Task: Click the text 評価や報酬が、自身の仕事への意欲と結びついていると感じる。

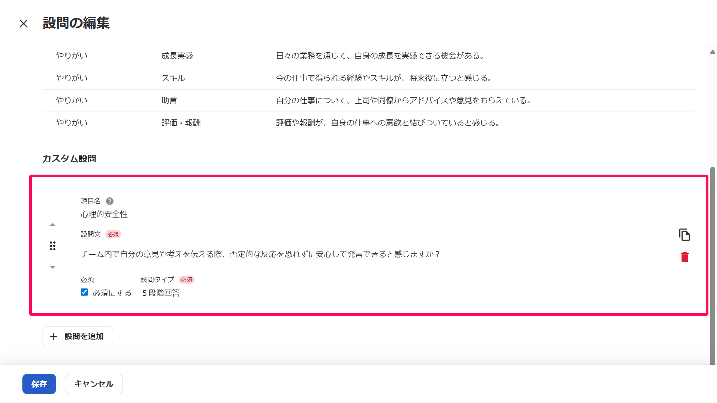Action: point(388,123)
